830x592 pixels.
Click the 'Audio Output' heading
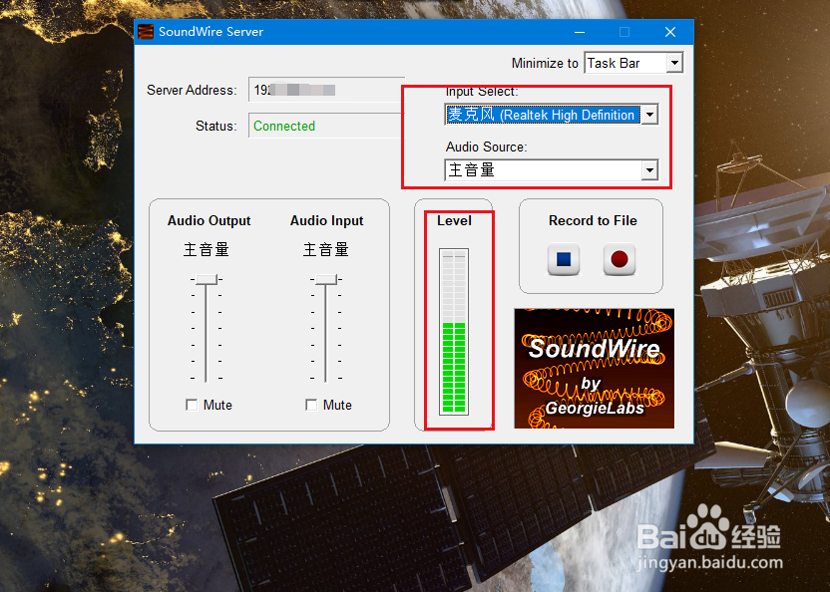pos(209,220)
